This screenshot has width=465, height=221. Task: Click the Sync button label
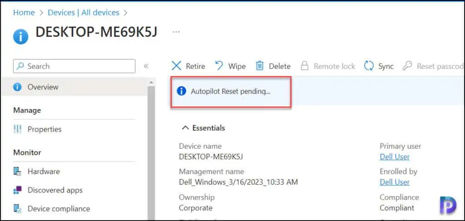tap(386, 66)
